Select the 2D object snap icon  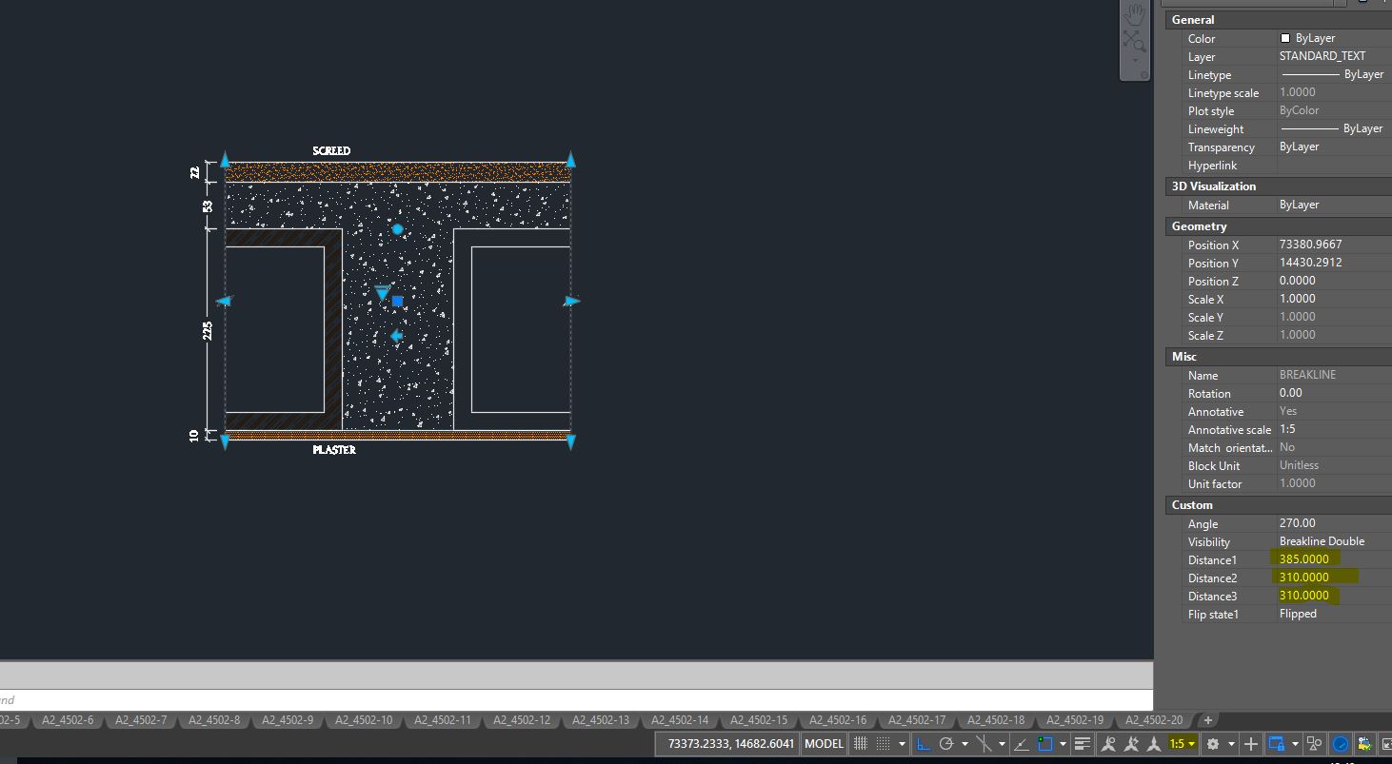pos(1045,743)
